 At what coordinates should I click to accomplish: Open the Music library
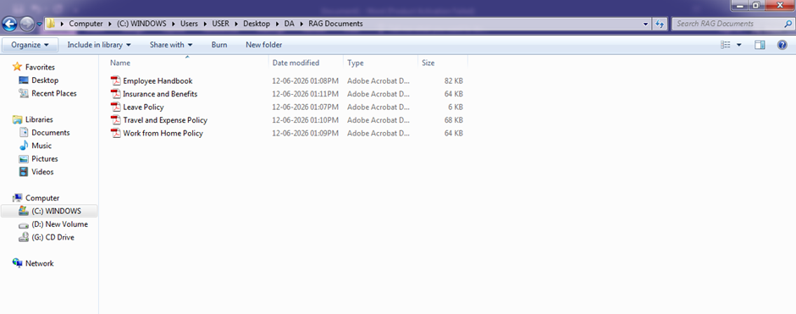(x=41, y=146)
